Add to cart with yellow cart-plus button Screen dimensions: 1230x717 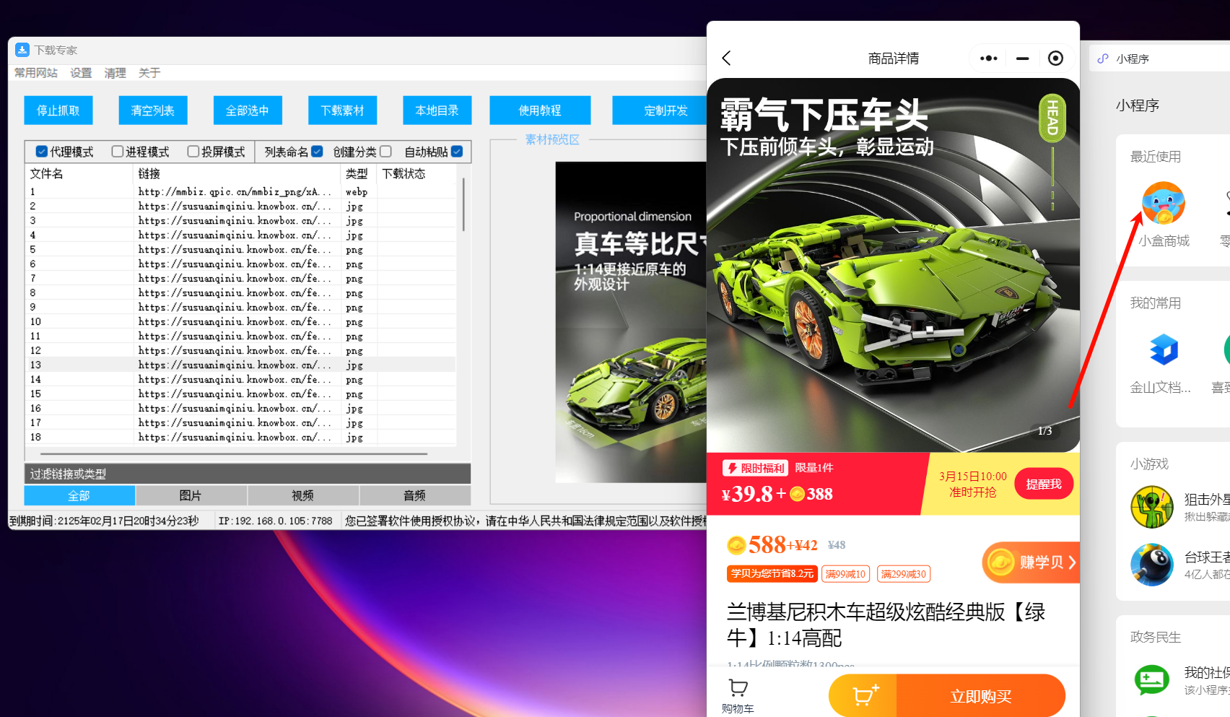click(863, 697)
